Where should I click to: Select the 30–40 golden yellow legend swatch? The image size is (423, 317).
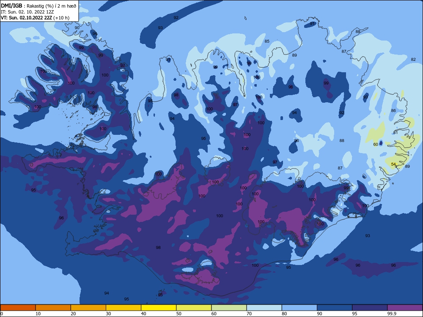124,308
